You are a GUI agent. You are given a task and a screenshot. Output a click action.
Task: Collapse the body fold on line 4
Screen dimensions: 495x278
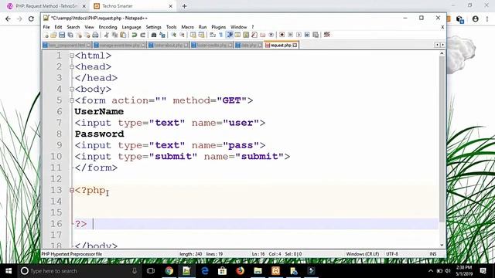point(72,90)
